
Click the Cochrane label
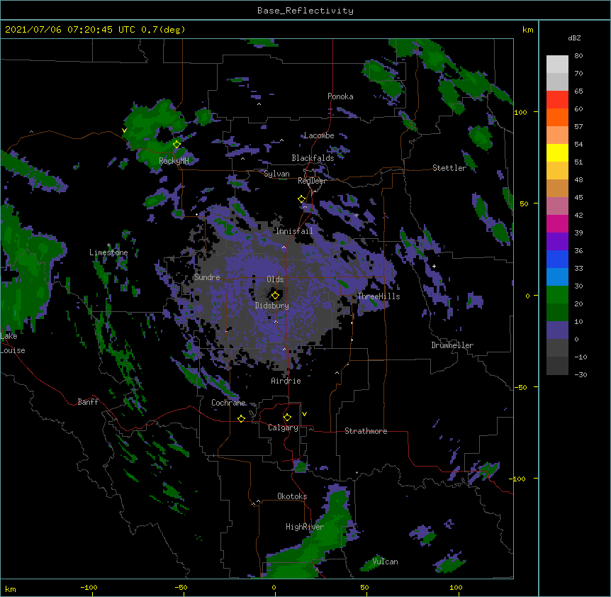228,403
